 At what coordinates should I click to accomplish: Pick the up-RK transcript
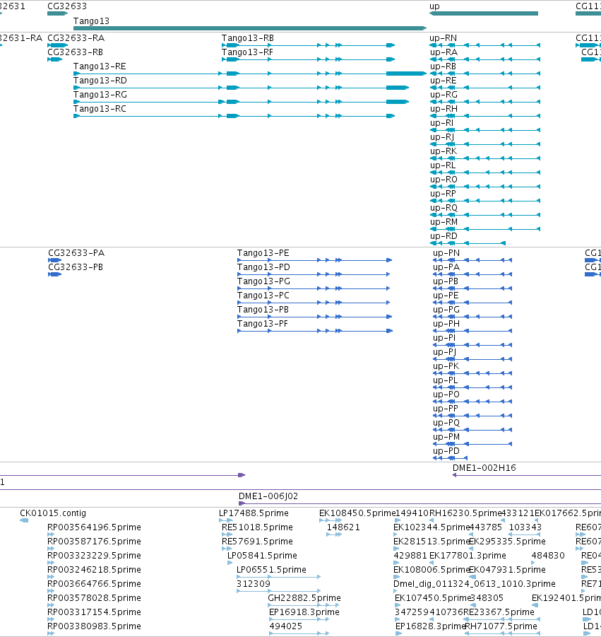click(x=444, y=151)
